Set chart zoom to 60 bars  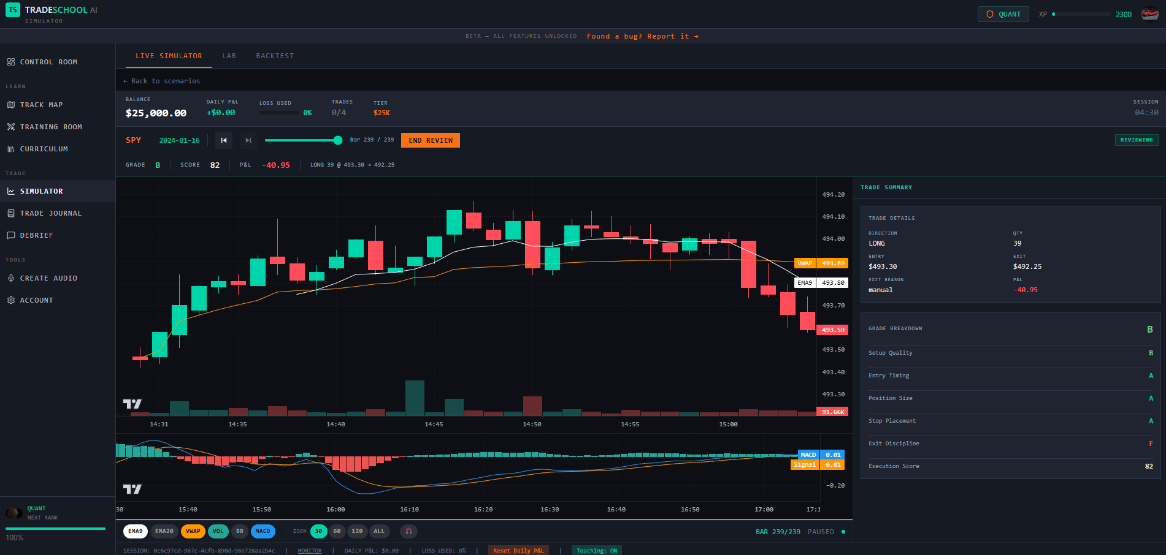(x=337, y=531)
